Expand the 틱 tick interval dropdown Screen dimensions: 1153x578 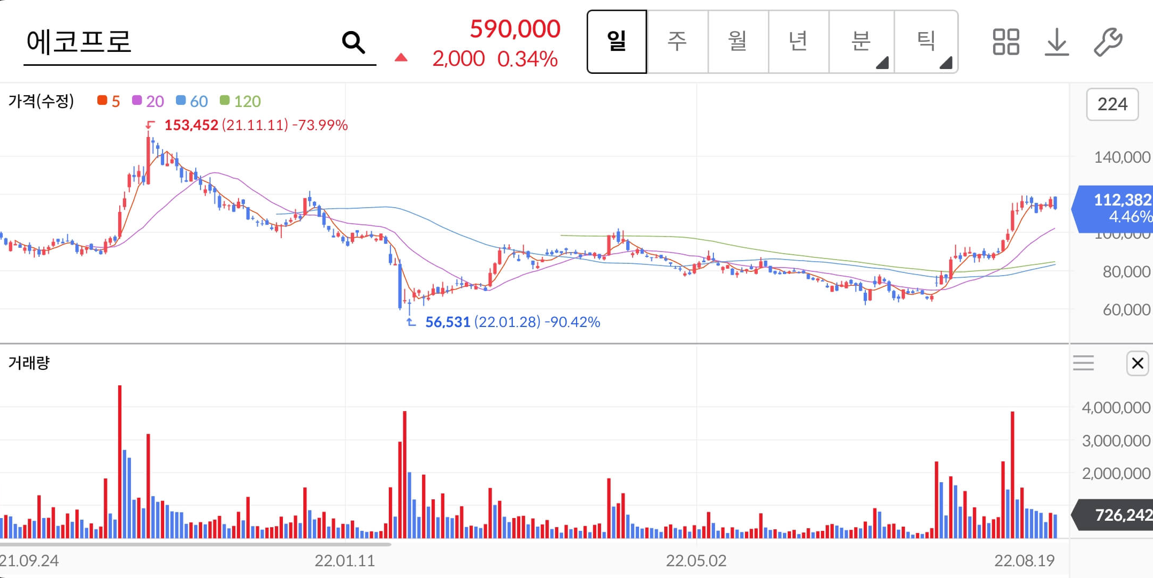coord(926,42)
